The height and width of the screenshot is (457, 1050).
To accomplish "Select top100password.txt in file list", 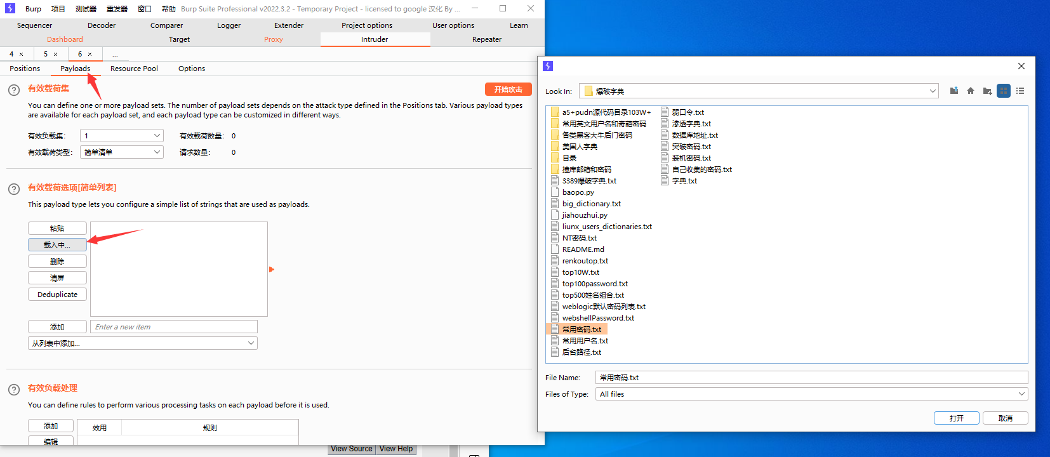I will tap(590, 284).
